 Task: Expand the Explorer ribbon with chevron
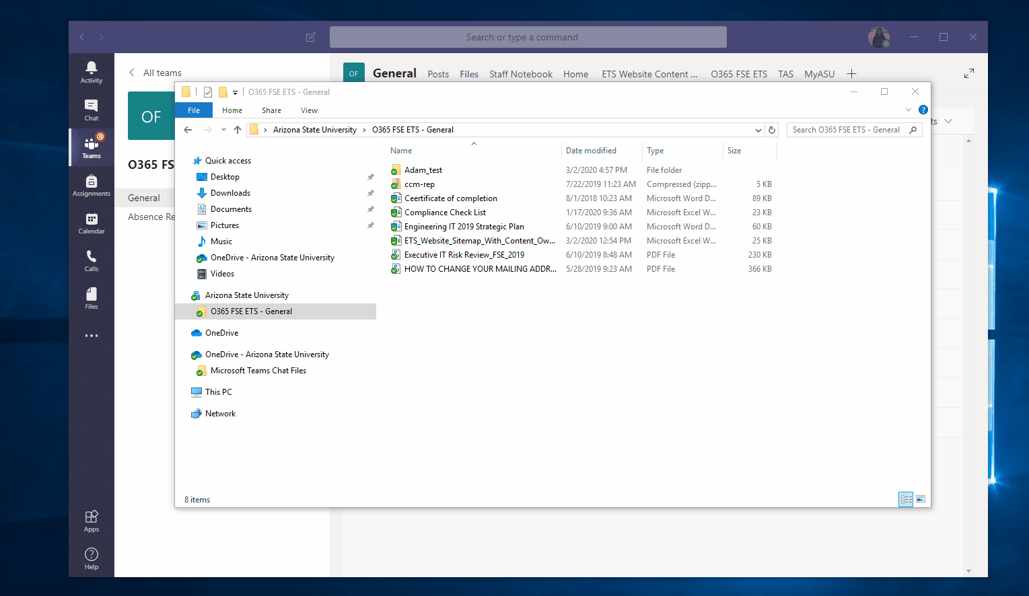click(908, 110)
